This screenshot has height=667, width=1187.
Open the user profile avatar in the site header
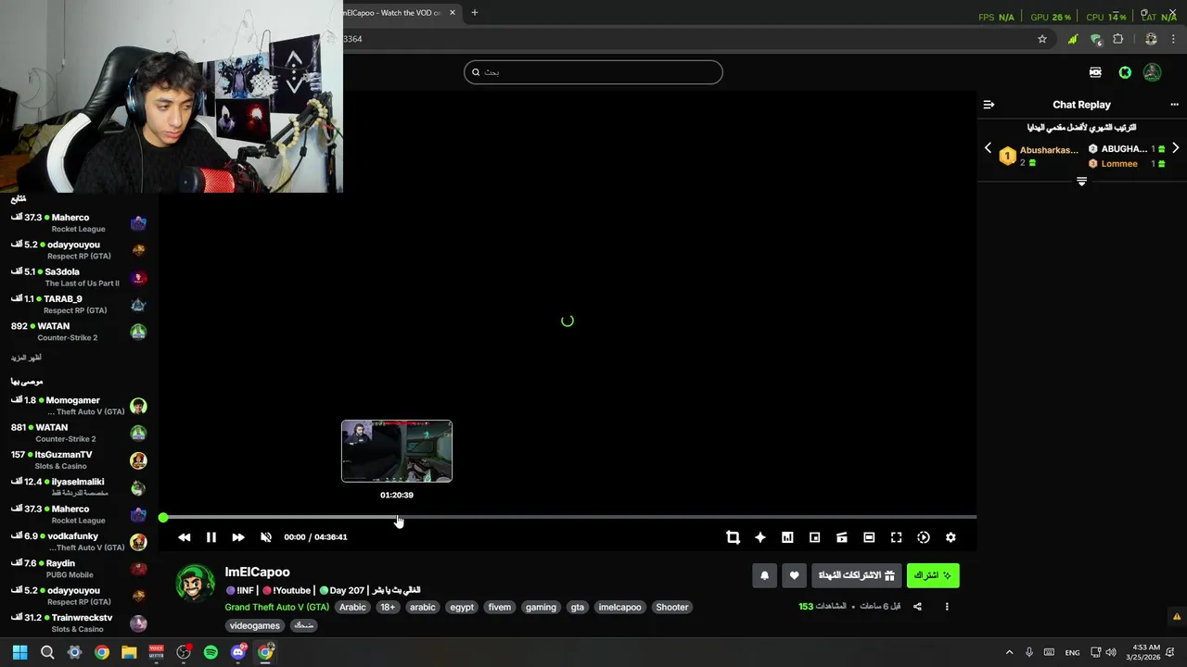(x=1152, y=72)
